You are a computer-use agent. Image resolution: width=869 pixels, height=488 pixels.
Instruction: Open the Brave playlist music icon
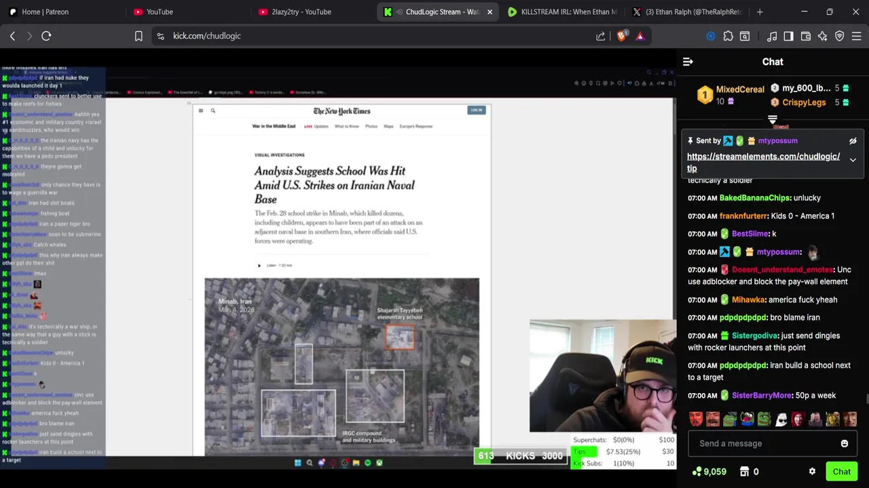point(772,36)
